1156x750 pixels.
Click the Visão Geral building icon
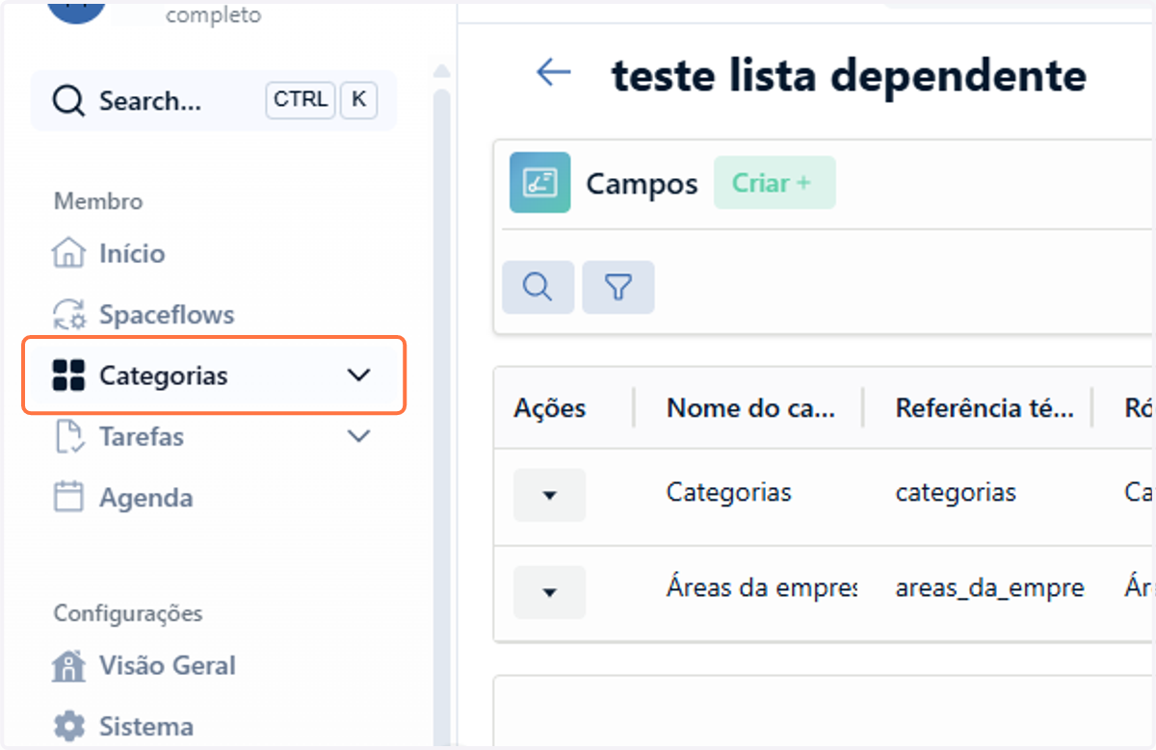pyautogui.click(x=68, y=665)
